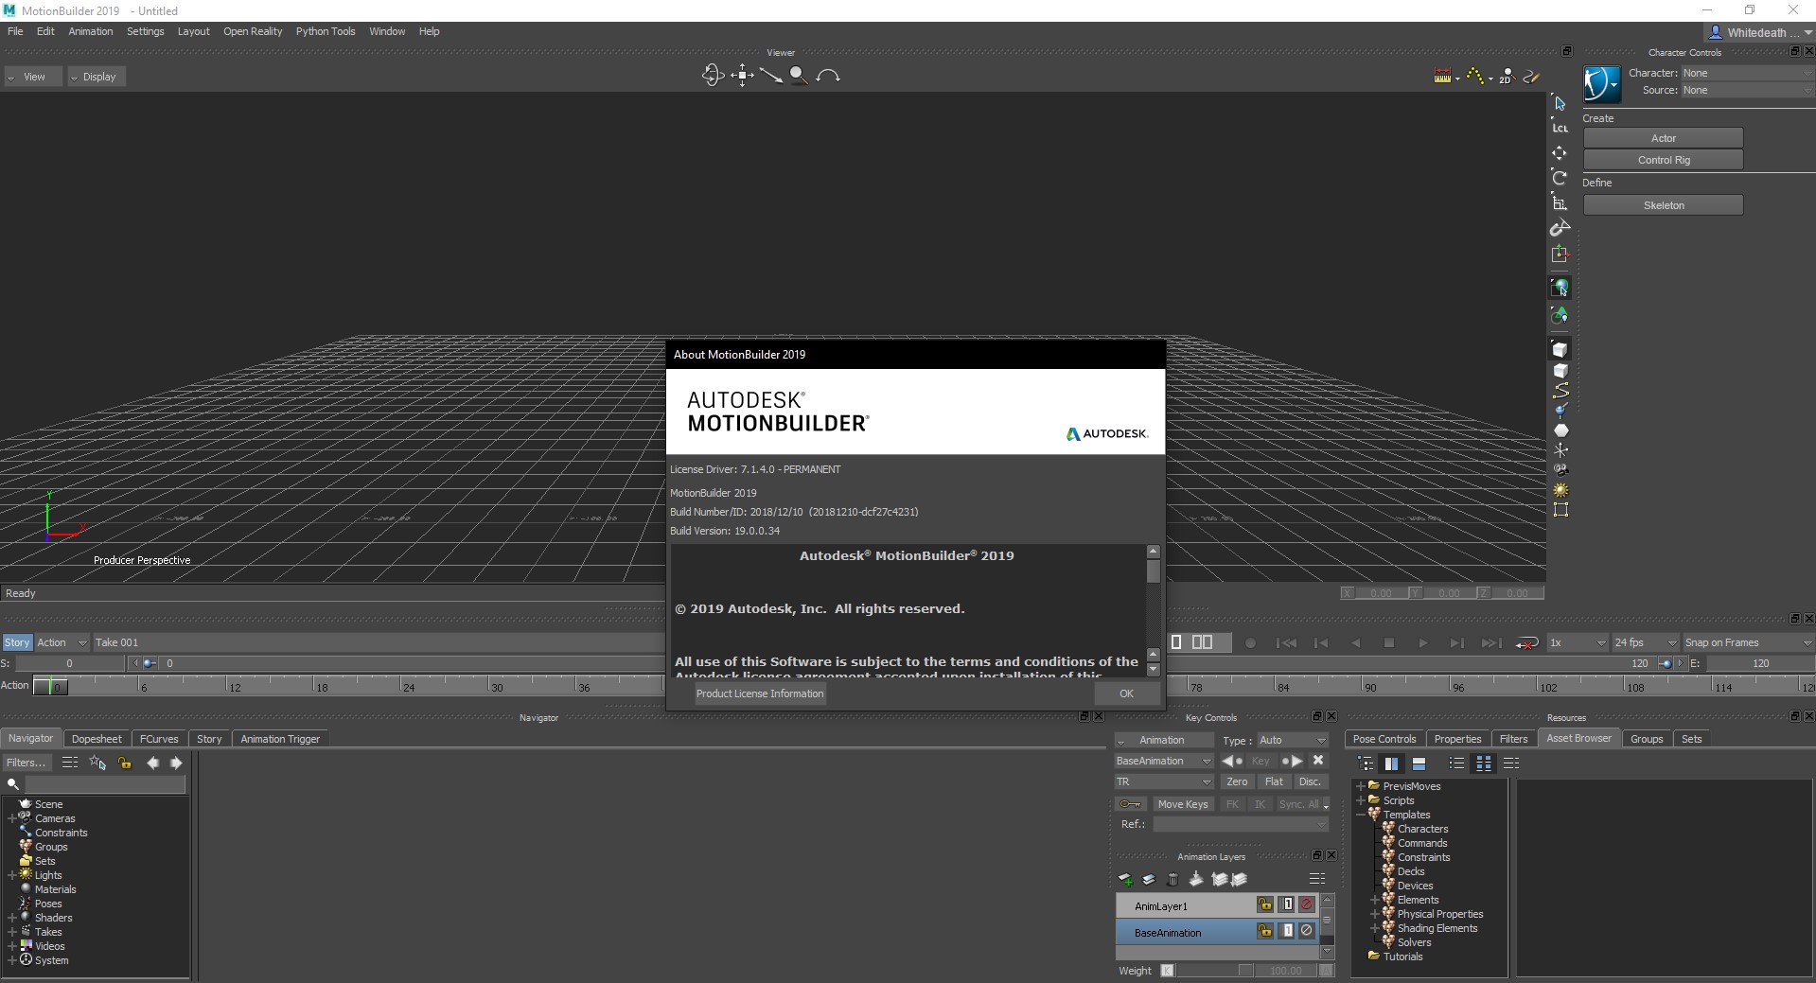Image resolution: width=1816 pixels, height=983 pixels.
Task: Open the Snap on Frames dropdown
Action: pos(1748,642)
